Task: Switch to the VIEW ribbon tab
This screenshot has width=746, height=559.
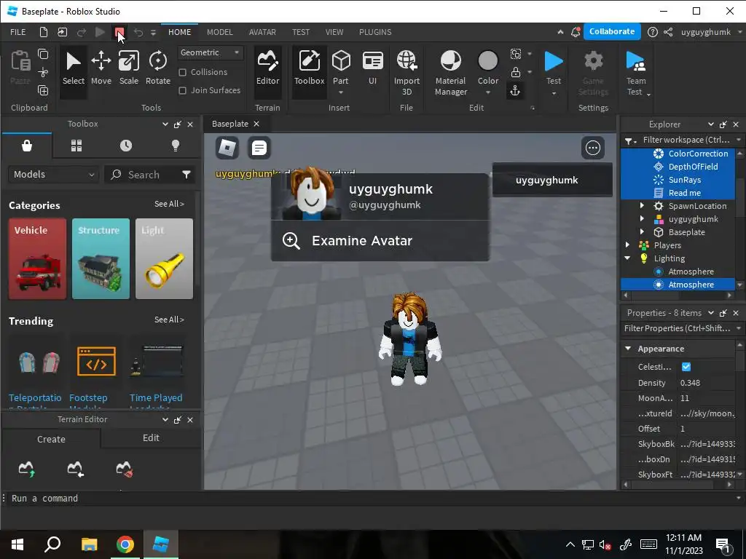Action: 334,32
